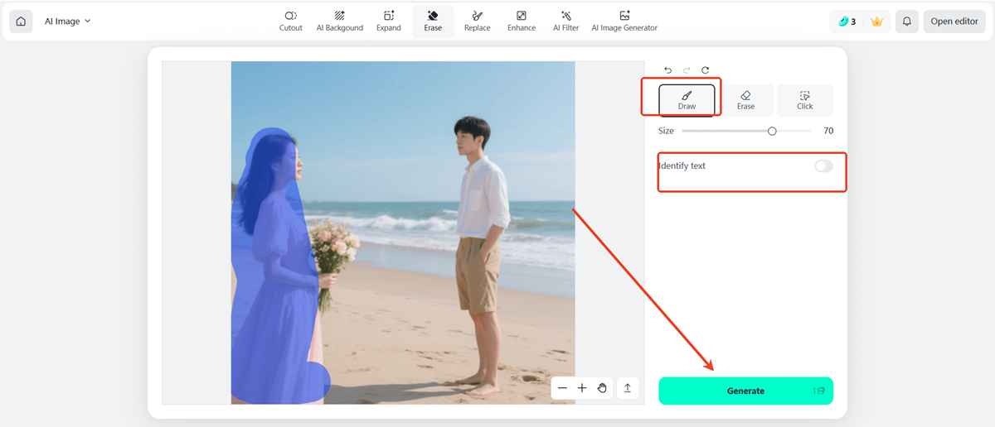
Task: Open the AI Image dropdown
Action: 68,22
